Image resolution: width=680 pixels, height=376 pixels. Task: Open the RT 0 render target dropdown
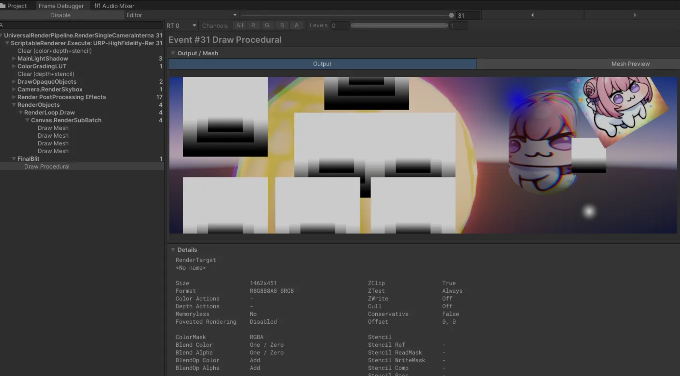[181, 25]
